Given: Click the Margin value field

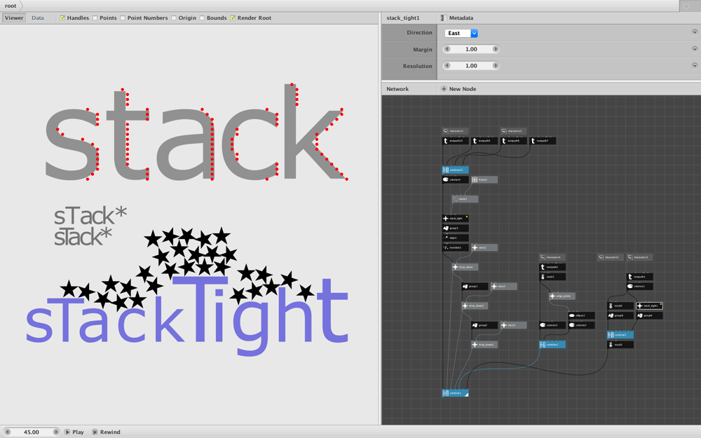Looking at the screenshot, I should pos(471,49).
